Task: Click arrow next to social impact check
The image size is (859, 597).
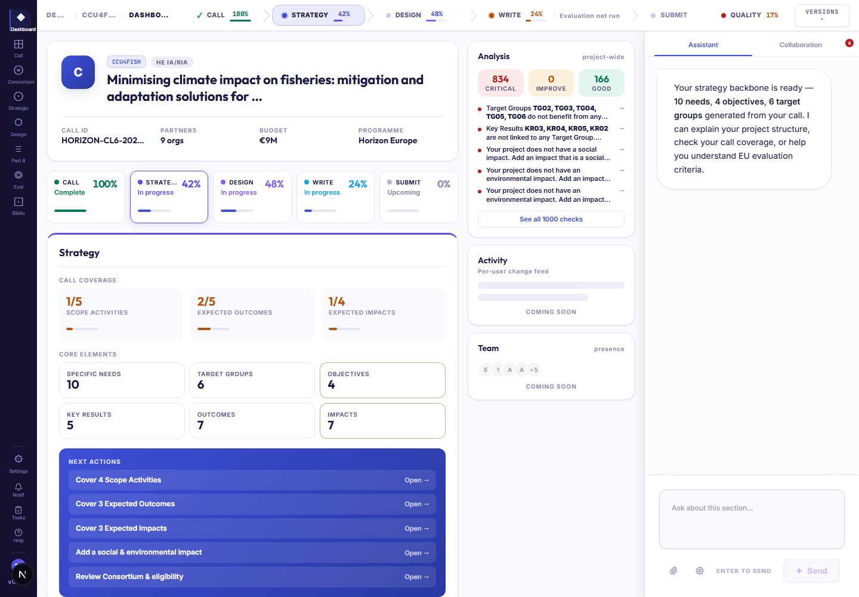Action: (622, 149)
